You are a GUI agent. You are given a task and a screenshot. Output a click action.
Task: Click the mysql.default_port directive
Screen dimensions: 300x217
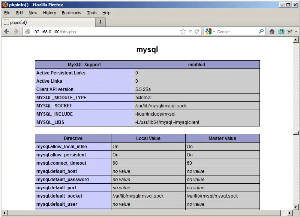[x=56, y=187]
